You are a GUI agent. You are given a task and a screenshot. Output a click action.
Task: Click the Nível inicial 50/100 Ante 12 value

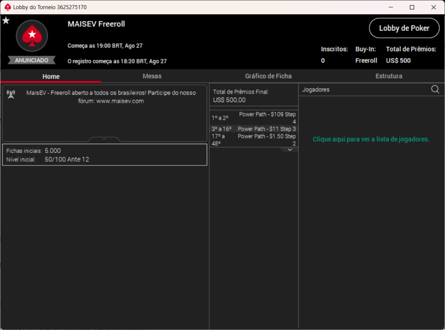pyautogui.click(x=67, y=160)
